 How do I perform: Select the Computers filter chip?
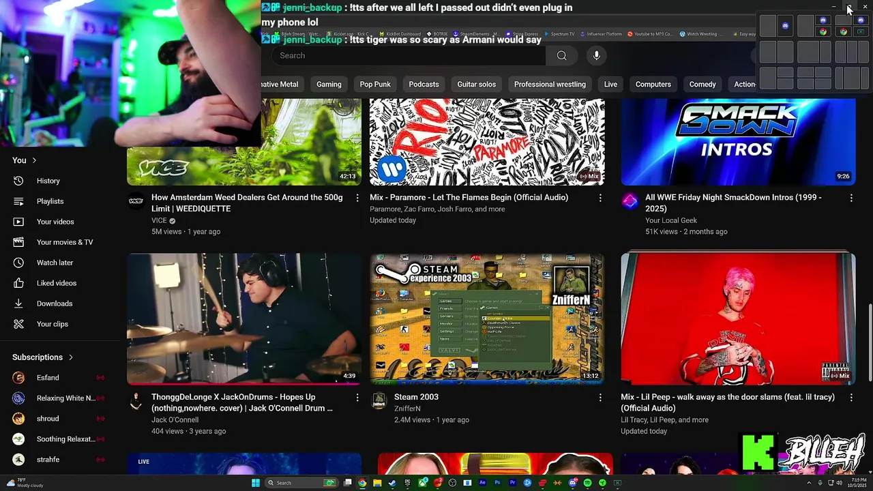coord(653,84)
